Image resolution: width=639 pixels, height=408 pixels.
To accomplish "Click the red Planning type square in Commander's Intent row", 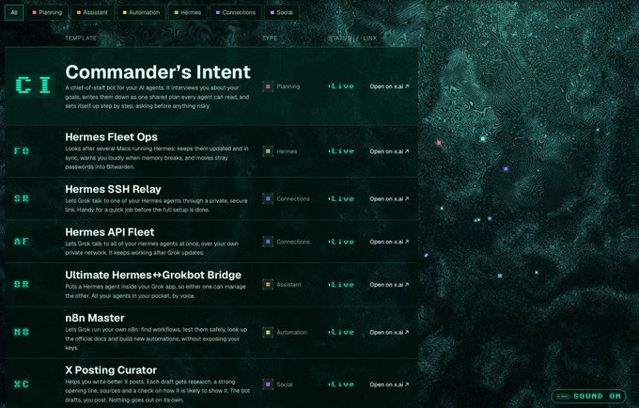I will coord(268,86).
